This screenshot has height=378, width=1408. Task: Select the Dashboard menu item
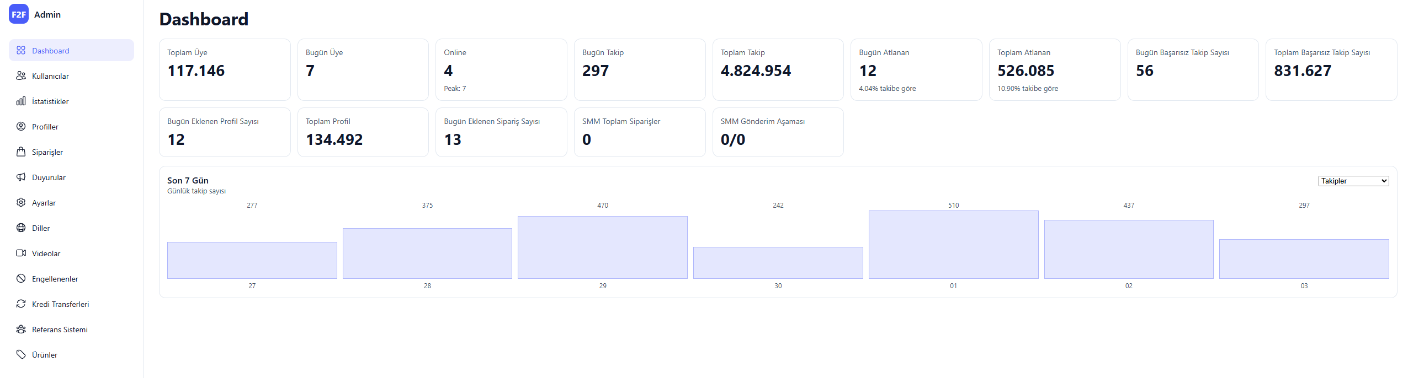[x=71, y=50]
